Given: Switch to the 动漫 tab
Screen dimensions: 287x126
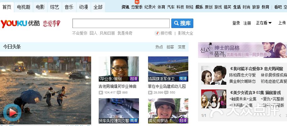Looking at the screenshot, I should (83, 7).
